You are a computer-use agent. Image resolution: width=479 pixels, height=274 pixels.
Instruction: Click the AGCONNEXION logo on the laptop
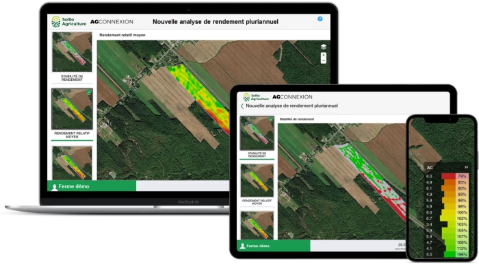112,22
